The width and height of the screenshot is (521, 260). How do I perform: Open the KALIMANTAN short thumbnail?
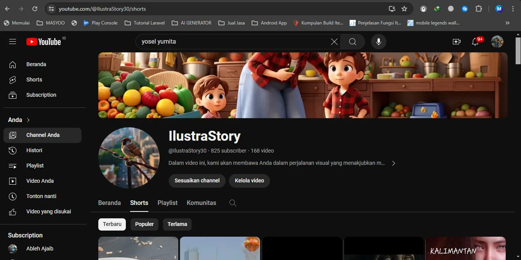coord(465,249)
